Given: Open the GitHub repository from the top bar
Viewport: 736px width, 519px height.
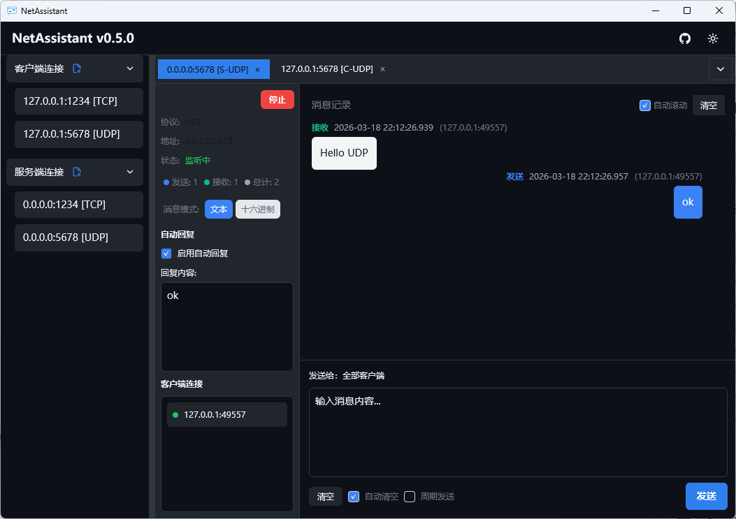Looking at the screenshot, I should (685, 38).
